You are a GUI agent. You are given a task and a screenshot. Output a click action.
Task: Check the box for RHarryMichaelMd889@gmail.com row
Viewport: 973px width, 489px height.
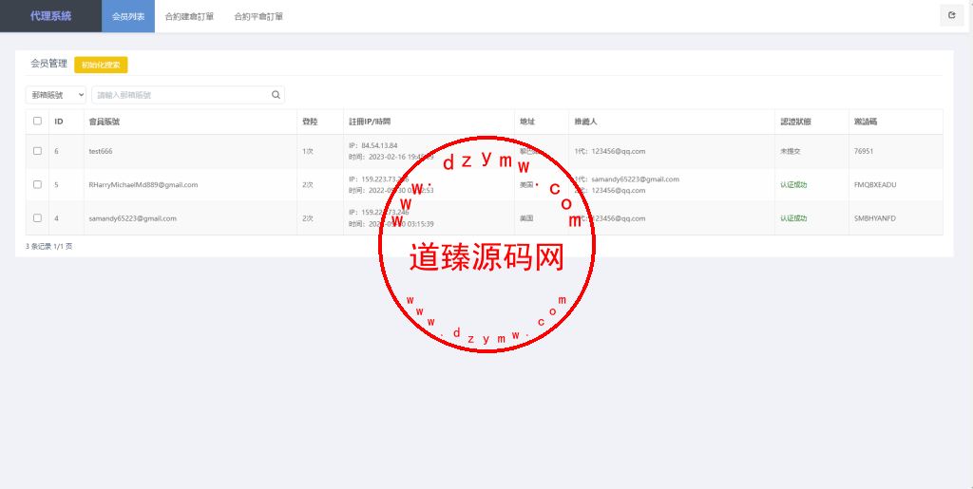click(x=37, y=184)
